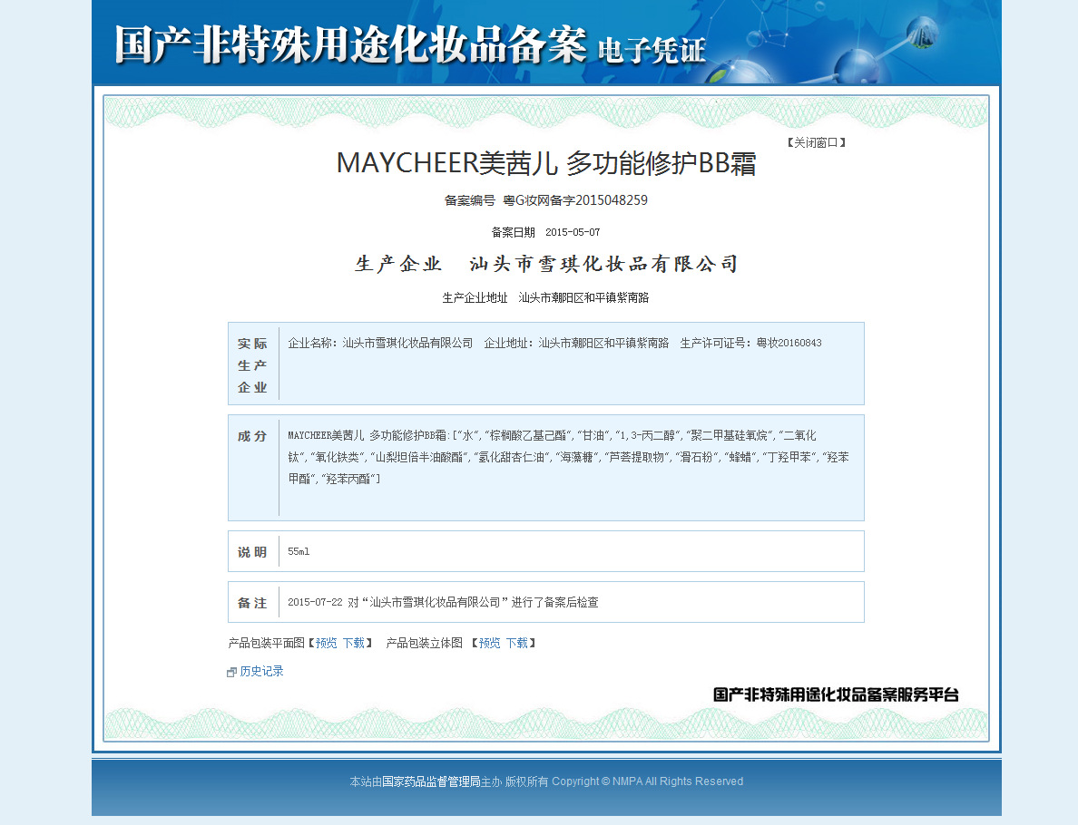The width and height of the screenshot is (1078, 825).
Task: Preview the 产品包装立体图 image
Action: [x=489, y=643]
